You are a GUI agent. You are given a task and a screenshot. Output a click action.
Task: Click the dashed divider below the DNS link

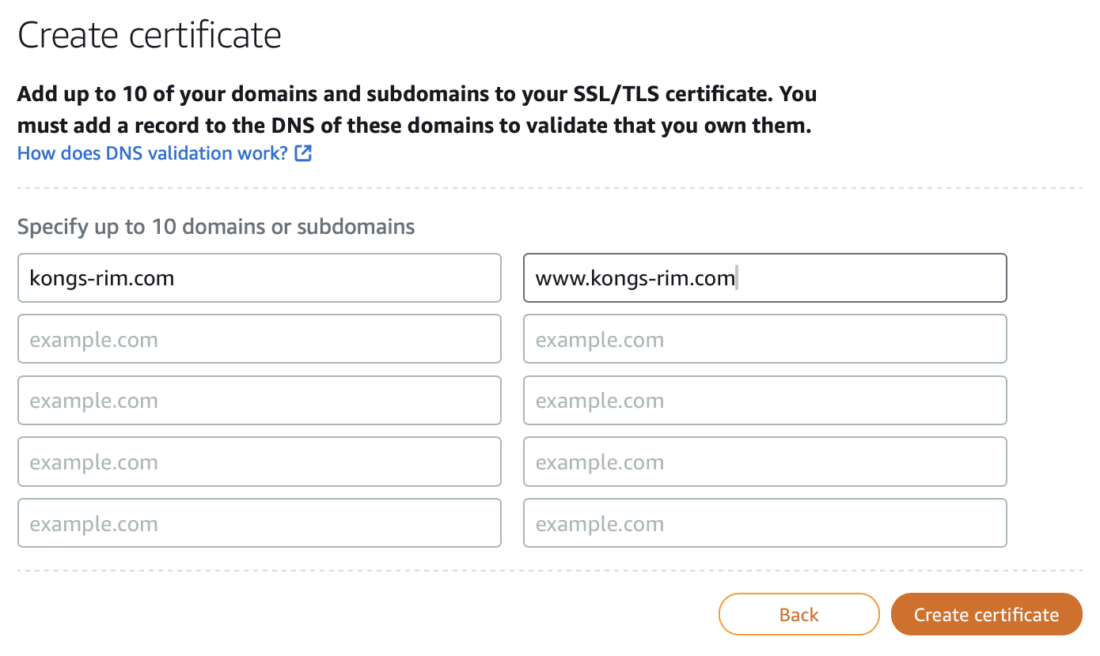click(550, 188)
